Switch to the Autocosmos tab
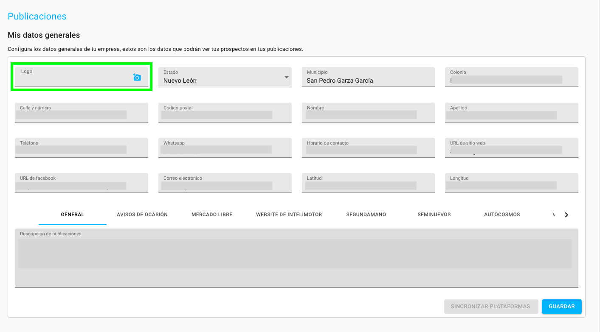Image resolution: width=600 pixels, height=332 pixels. point(502,215)
